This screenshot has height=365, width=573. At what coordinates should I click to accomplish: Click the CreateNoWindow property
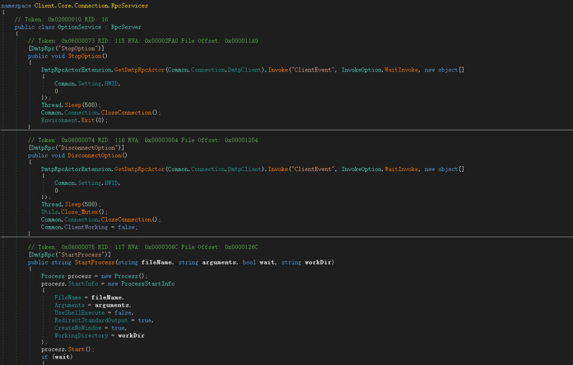tap(78, 328)
